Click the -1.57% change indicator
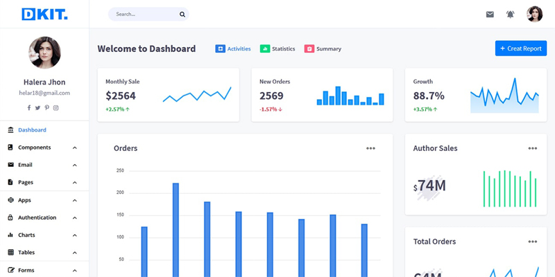Screen dimensions: 555x277 pos(271,109)
